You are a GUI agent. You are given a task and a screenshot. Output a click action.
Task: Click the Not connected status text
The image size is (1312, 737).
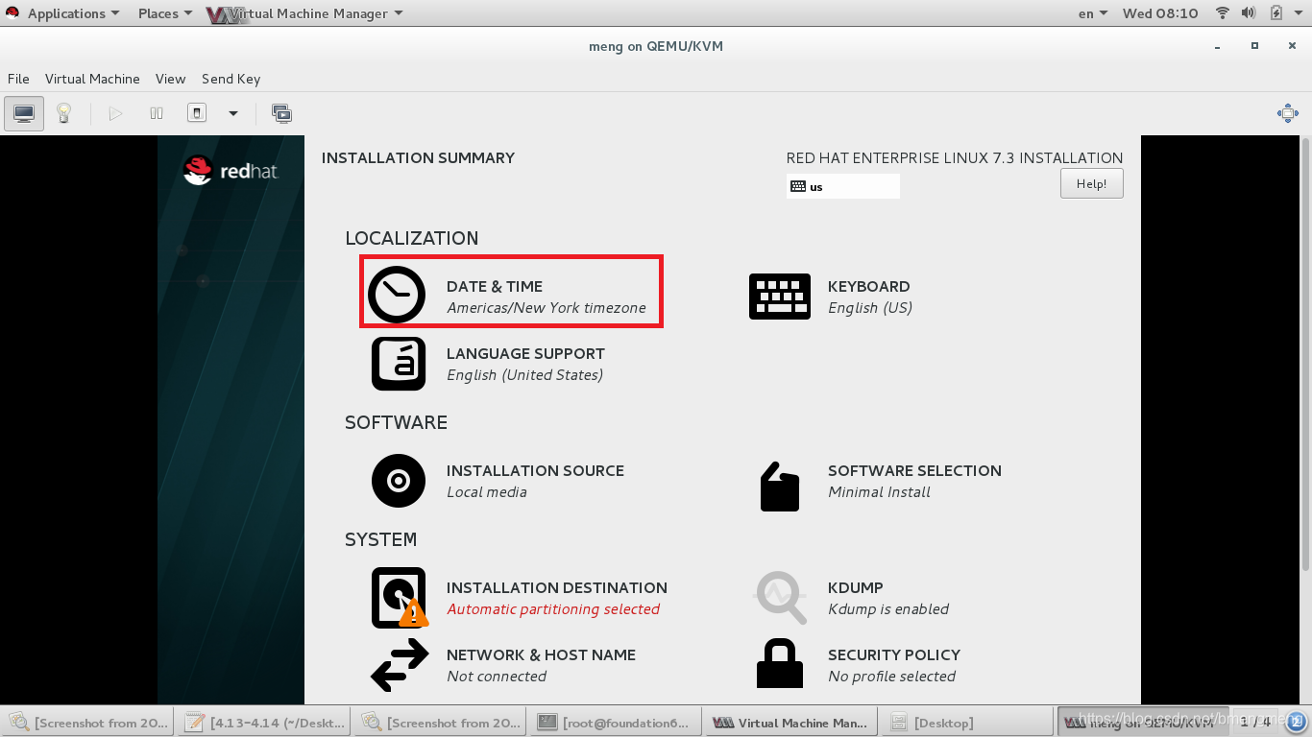pos(497,677)
